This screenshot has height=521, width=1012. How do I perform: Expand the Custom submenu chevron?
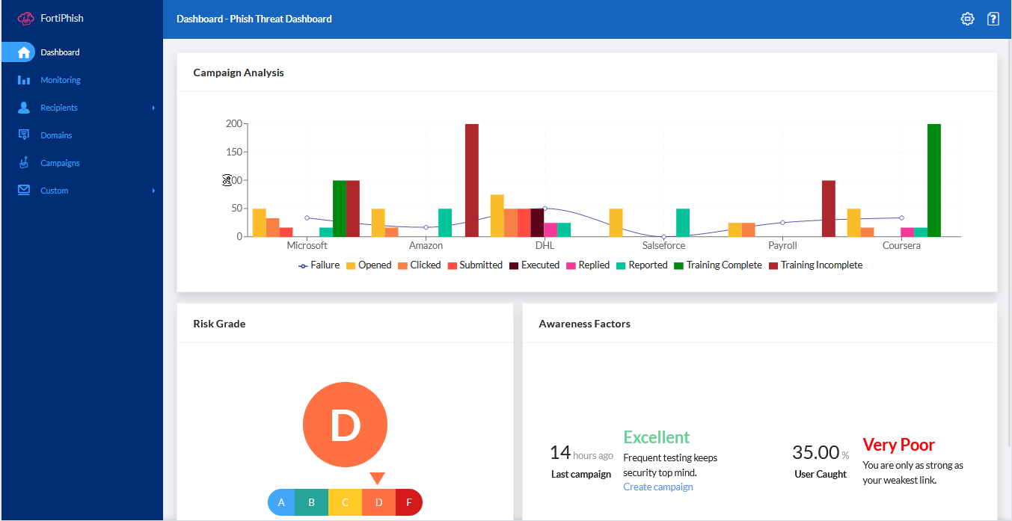click(x=155, y=190)
